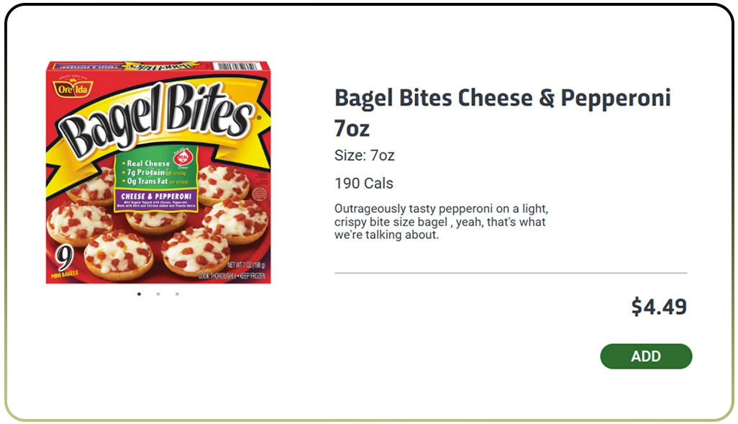Screen dimensions: 738x424
Task: Click the Outrageously tasty pepperoni description
Action: pyautogui.click(x=441, y=222)
